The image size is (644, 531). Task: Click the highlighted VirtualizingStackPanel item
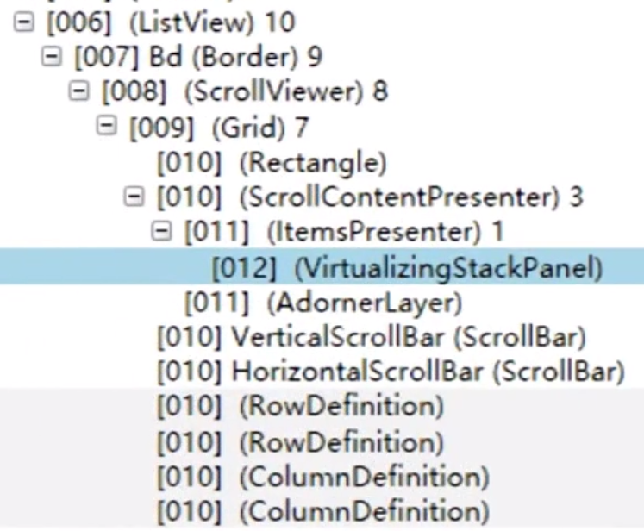click(x=406, y=268)
